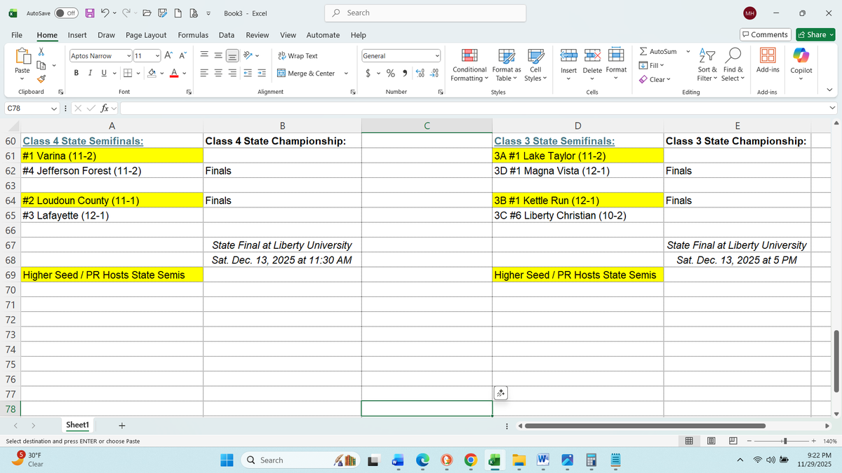The image size is (842, 473).
Task: Open the font size dropdown
Action: (x=157, y=55)
